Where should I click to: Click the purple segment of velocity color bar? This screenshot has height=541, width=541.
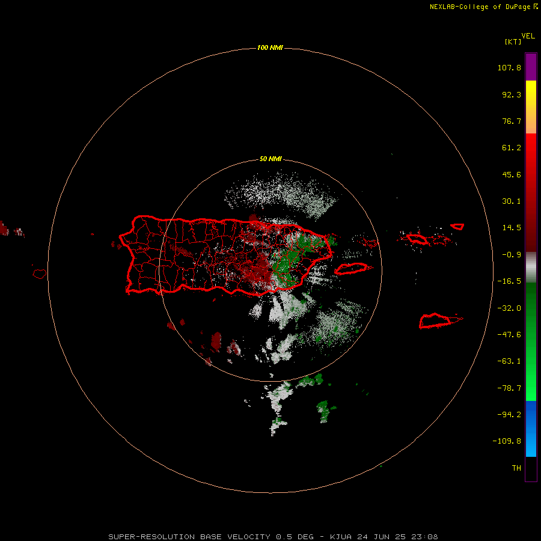pos(531,67)
